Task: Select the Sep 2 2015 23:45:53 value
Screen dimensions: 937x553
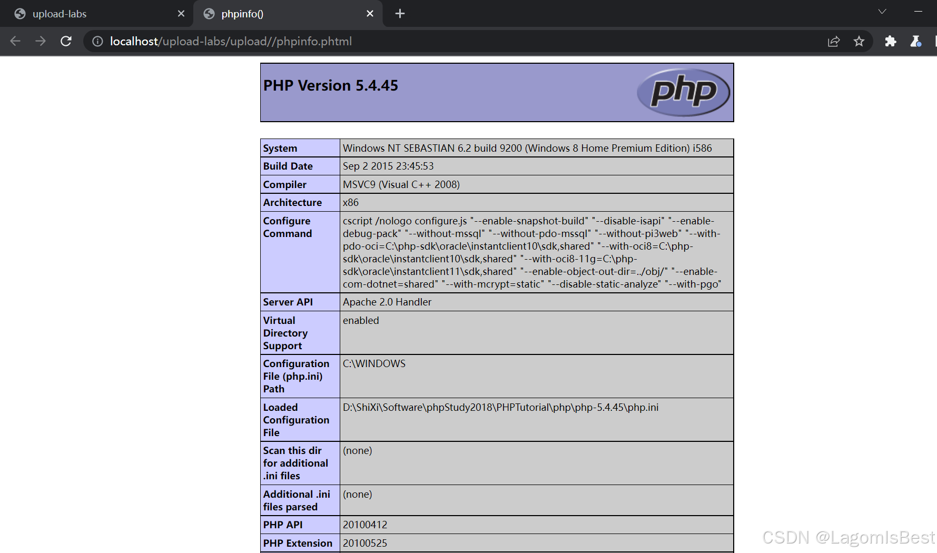Action: point(388,166)
